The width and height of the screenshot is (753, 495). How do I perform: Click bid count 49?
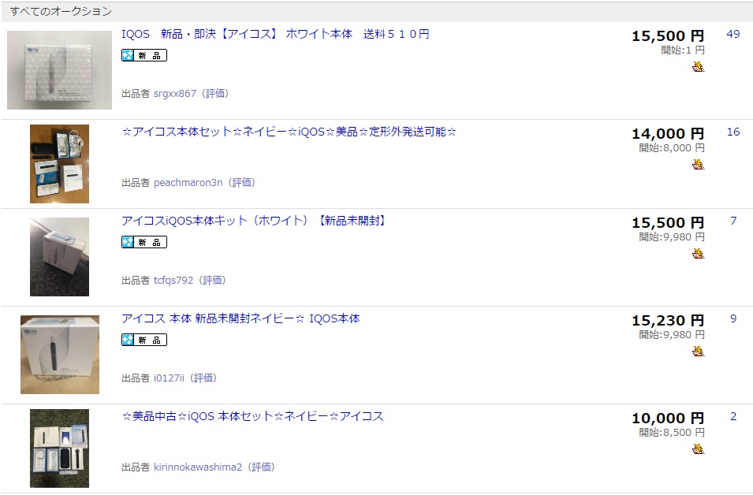click(732, 35)
